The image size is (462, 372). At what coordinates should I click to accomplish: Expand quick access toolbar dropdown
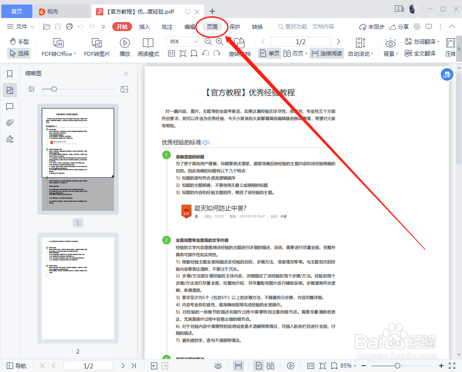pyautogui.click(x=103, y=27)
